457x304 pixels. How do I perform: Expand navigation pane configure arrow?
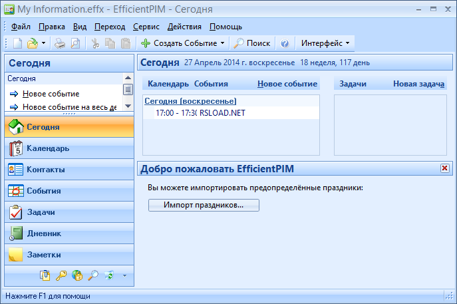tap(124, 275)
